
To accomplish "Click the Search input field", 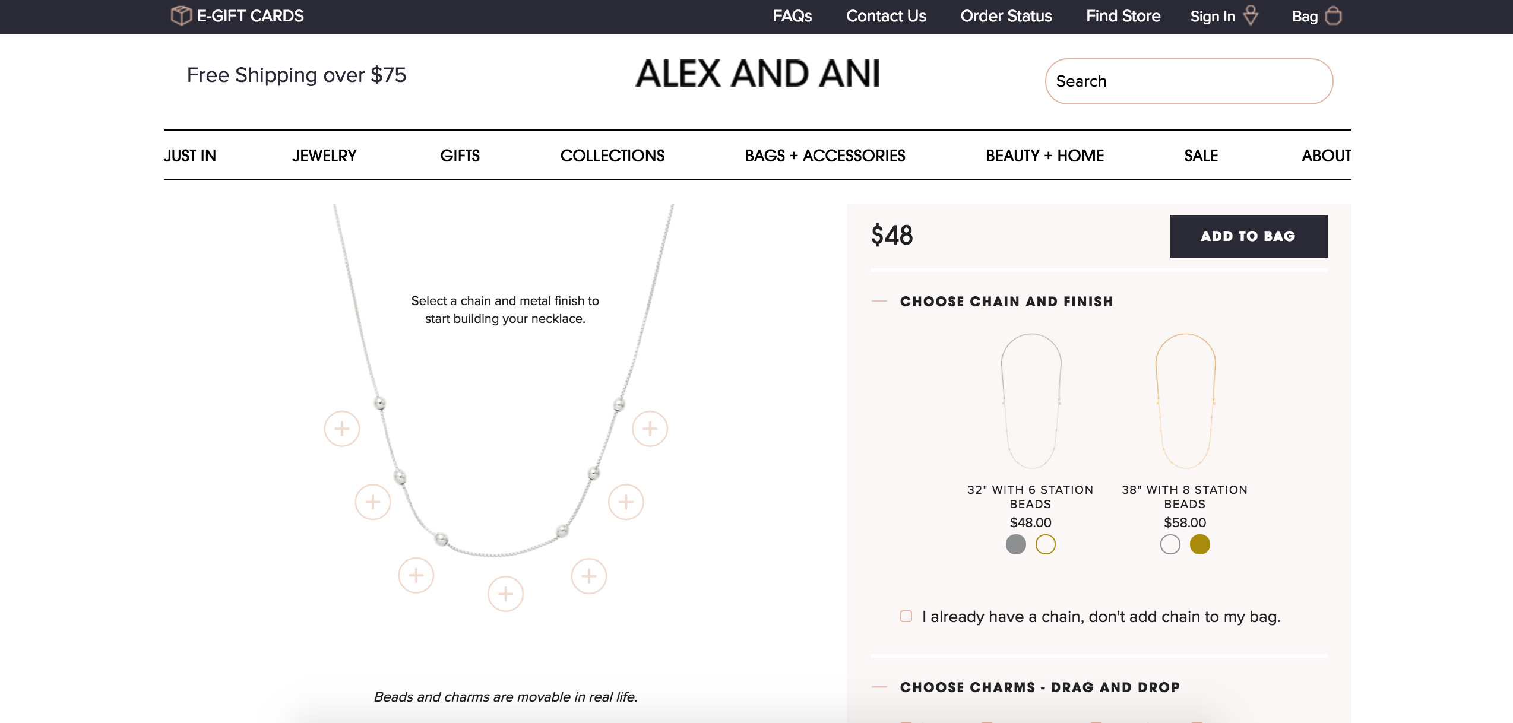I will click(x=1189, y=81).
